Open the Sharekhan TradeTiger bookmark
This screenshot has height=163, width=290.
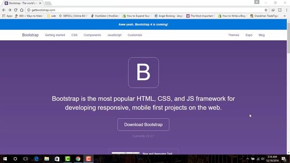pyautogui.click(x=264, y=16)
